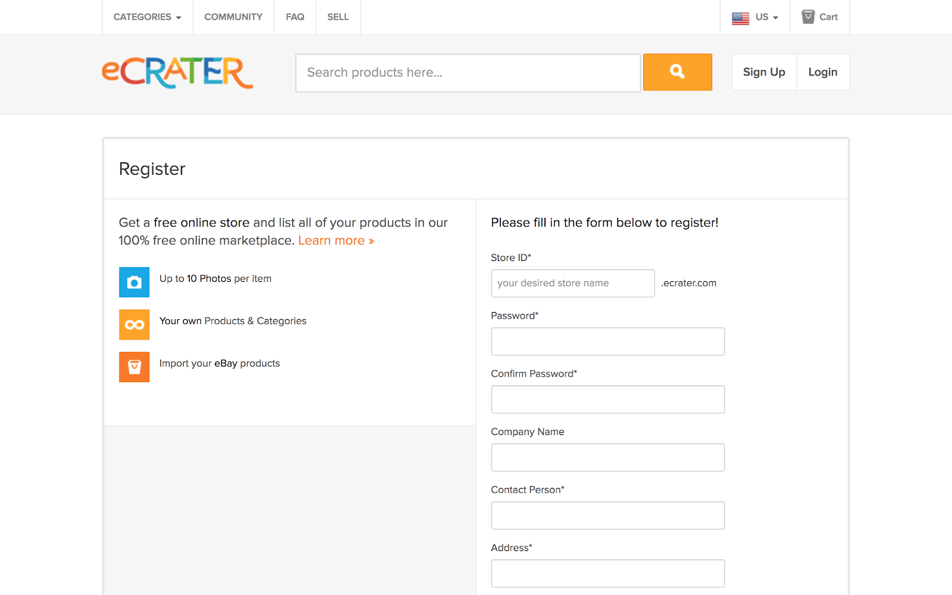Click the US flag icon
Screen dimensions: 952x595
coord(740,18)
